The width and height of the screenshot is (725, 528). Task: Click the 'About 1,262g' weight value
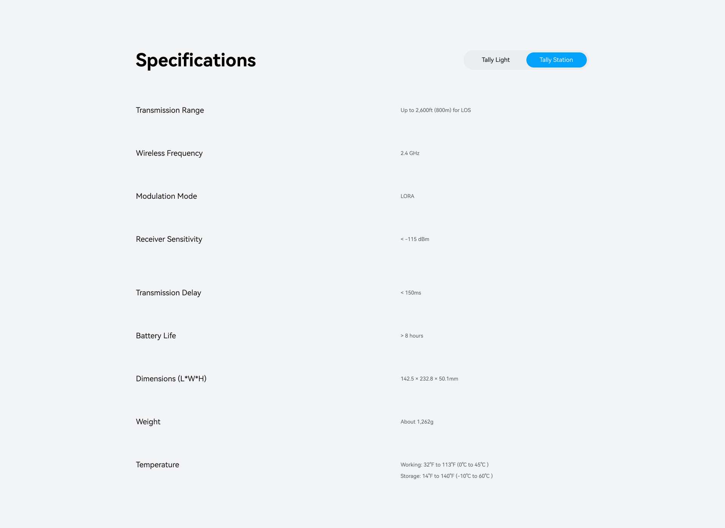(x=416, y=422)
